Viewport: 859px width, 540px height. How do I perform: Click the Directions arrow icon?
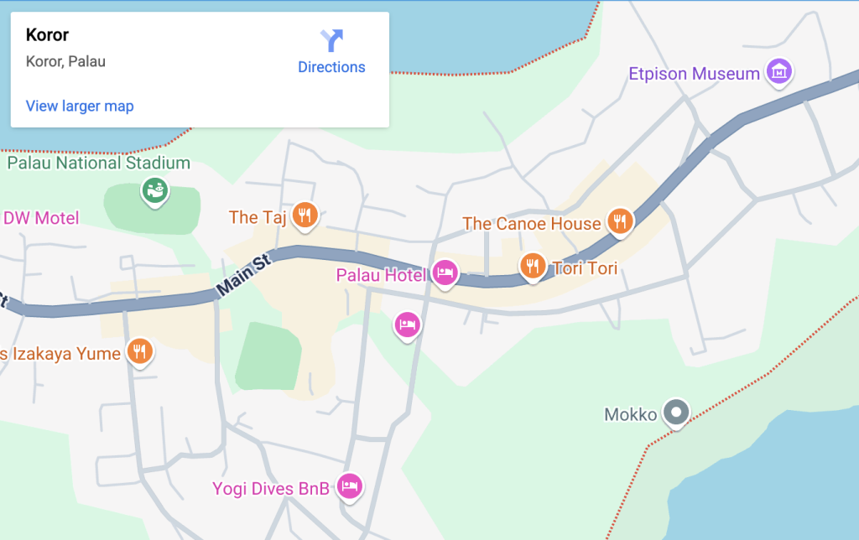point(331,40)
